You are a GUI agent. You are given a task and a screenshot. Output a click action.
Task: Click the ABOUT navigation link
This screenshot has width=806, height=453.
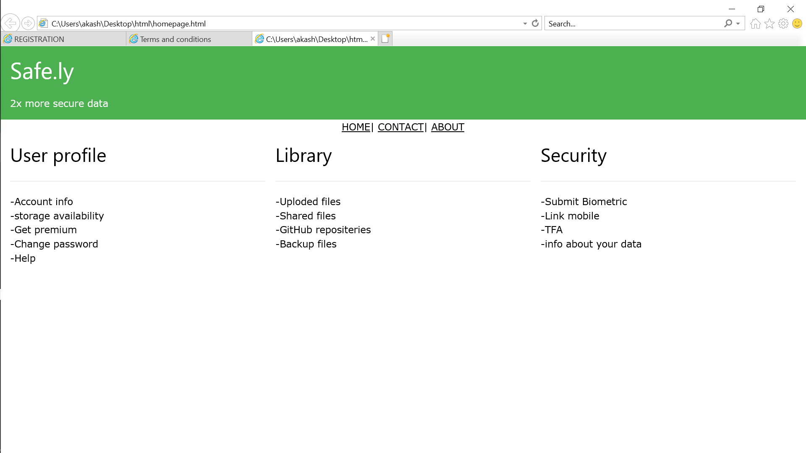pyautogui.click(x=447, y=127)
